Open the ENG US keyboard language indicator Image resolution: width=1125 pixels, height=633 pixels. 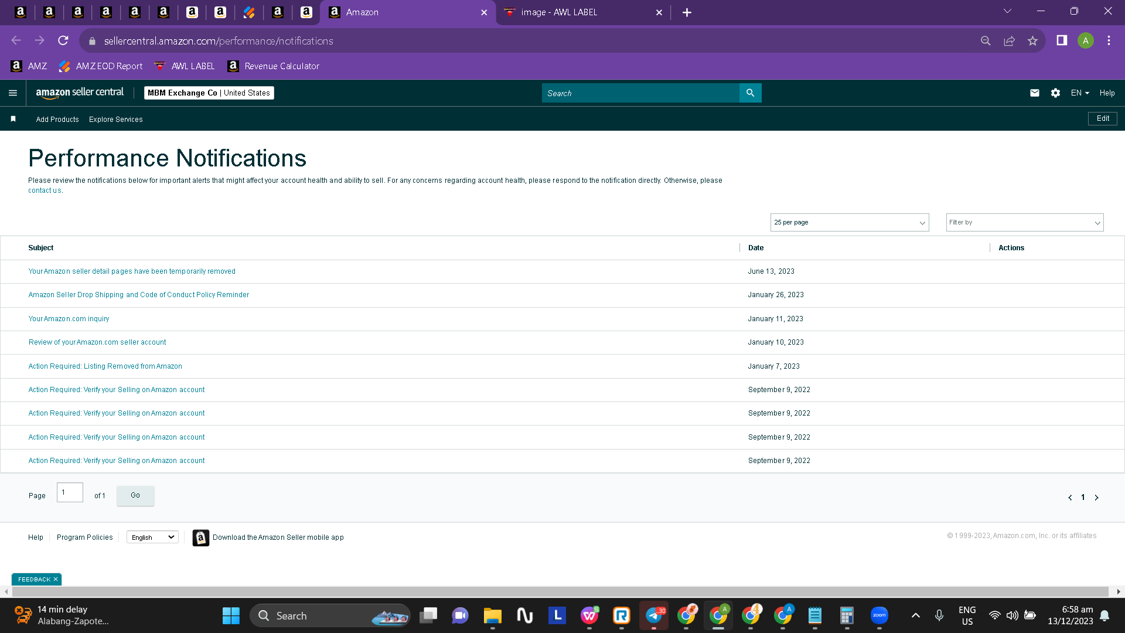[x=967, y=615]
